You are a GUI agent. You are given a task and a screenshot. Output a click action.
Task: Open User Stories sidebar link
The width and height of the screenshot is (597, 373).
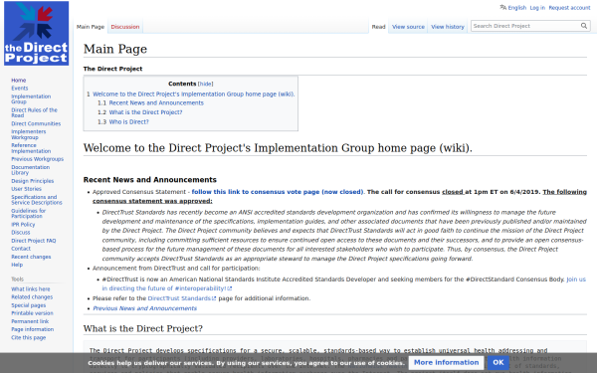point(26,189)
